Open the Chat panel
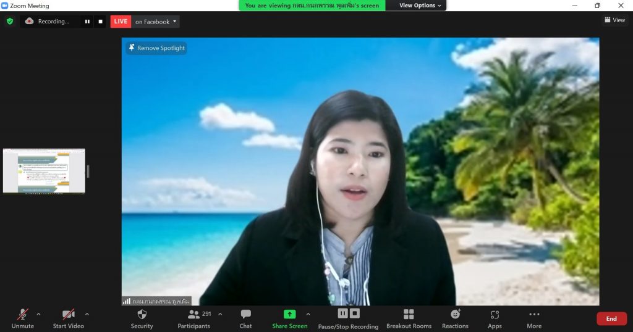Viewport: 633px width, 332px height. [x=245, y=318]
